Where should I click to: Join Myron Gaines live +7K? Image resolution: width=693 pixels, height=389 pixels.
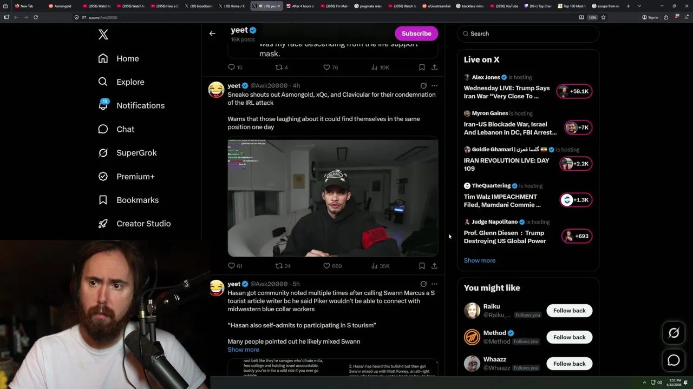pyautogui.click(x=578, y=128)
